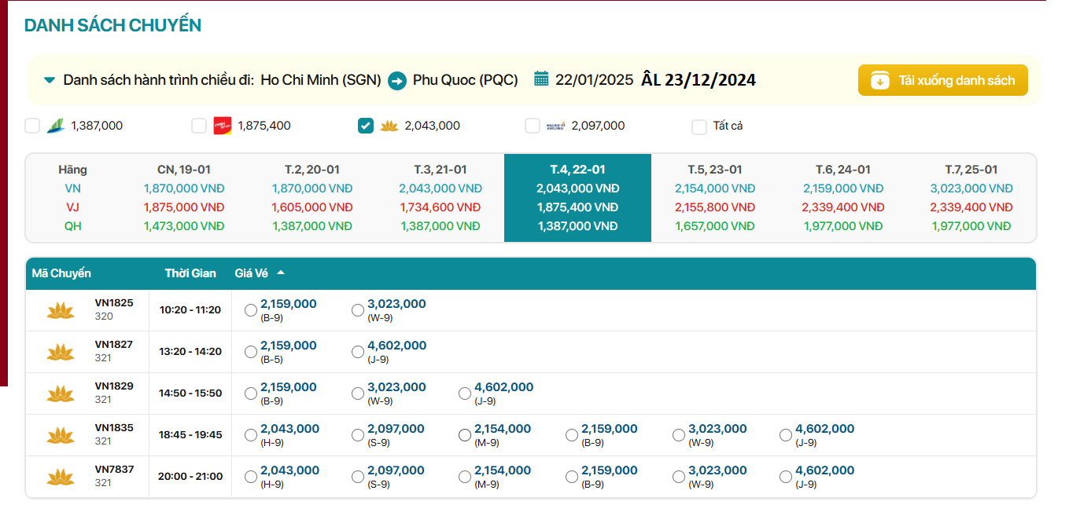Click the 'Thời Gian' column header

(x=190, y=273)
